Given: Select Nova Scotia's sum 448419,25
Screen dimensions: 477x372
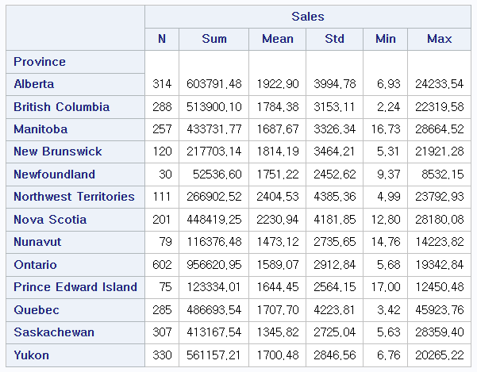Looking at the screenshot, I should pos(213,220).
